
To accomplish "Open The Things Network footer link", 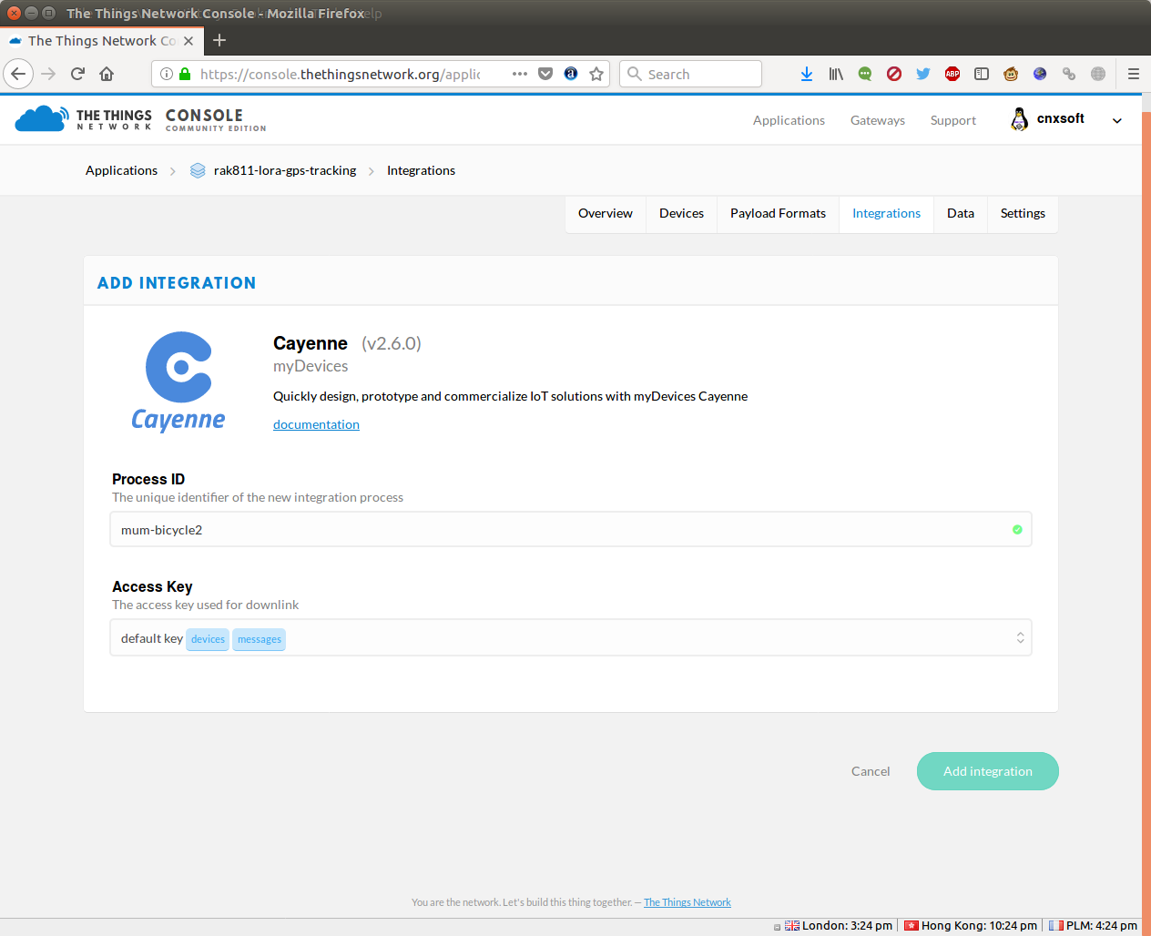I will [688, 902].
